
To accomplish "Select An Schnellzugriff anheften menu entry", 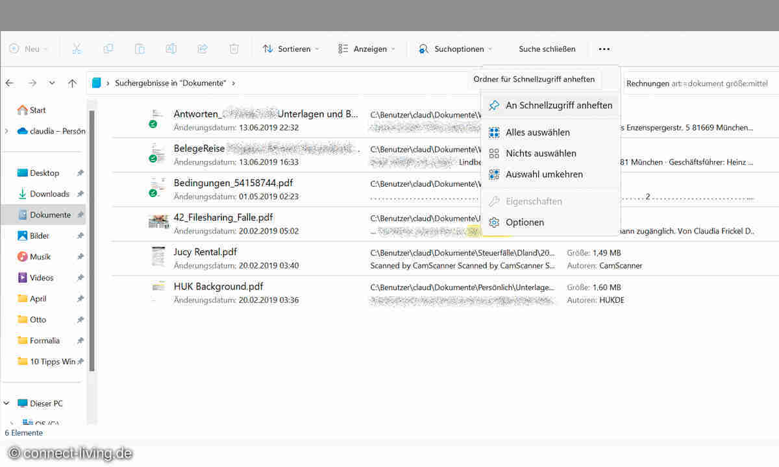I will [558, 105].
